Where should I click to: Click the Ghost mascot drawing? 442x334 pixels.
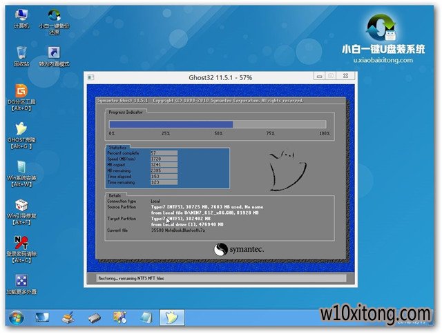[287, 171]
